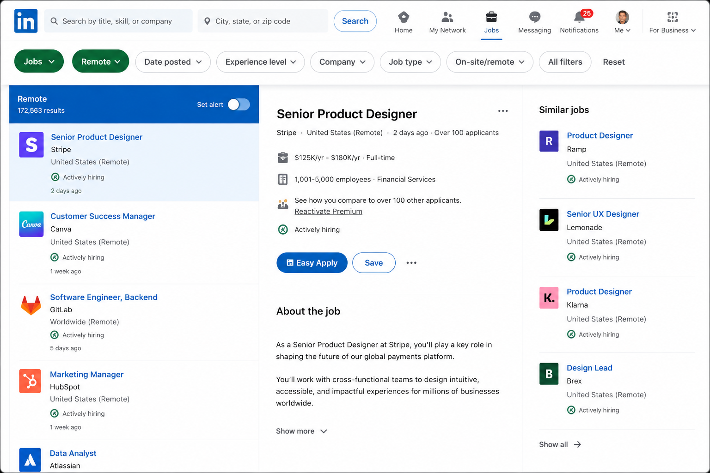Expand Show more in About the job
This screenshot has height=473, width=710.
coord(301,431)
